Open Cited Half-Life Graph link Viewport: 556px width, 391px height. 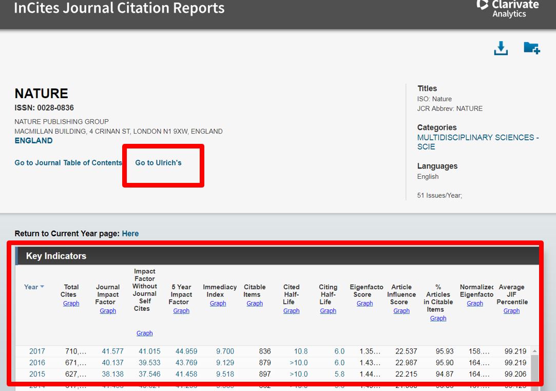click(291, 311)
